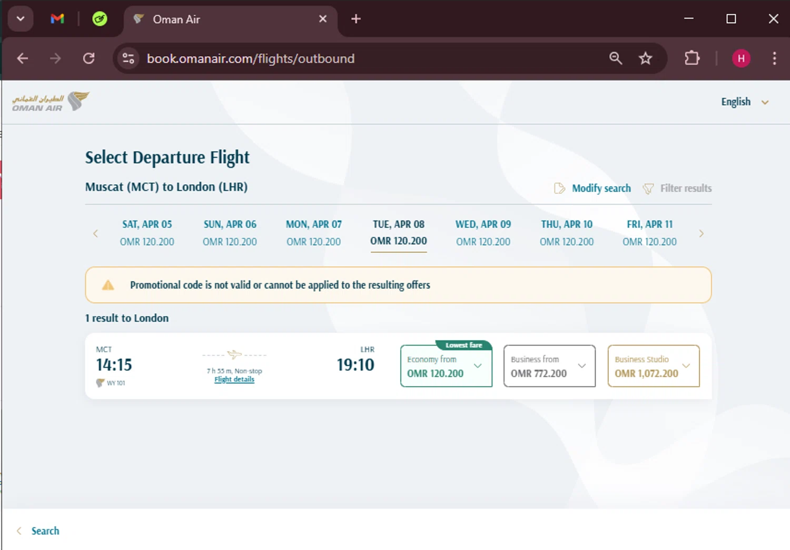Open a new browser tab
790x550 pixels.
tap(356, 19)
